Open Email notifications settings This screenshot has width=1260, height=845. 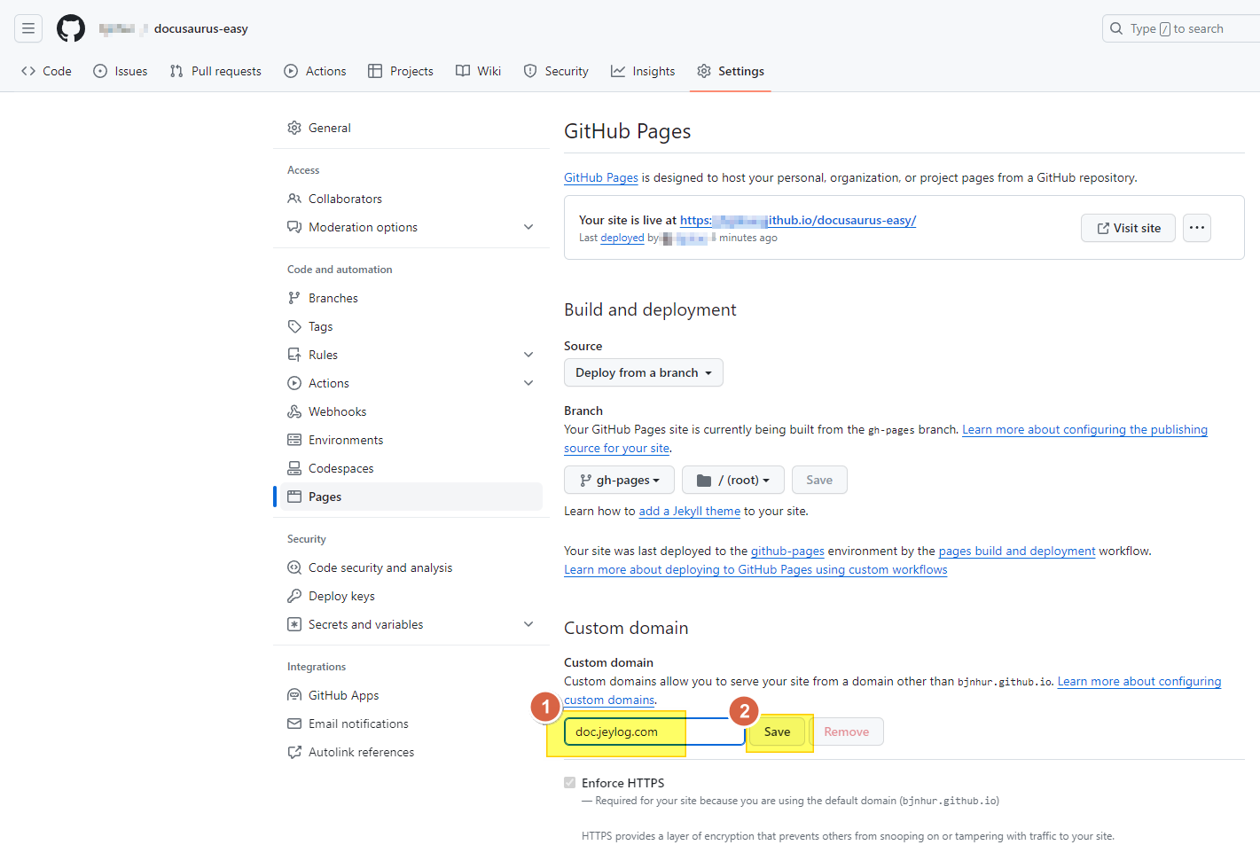(x=411, y=724)
